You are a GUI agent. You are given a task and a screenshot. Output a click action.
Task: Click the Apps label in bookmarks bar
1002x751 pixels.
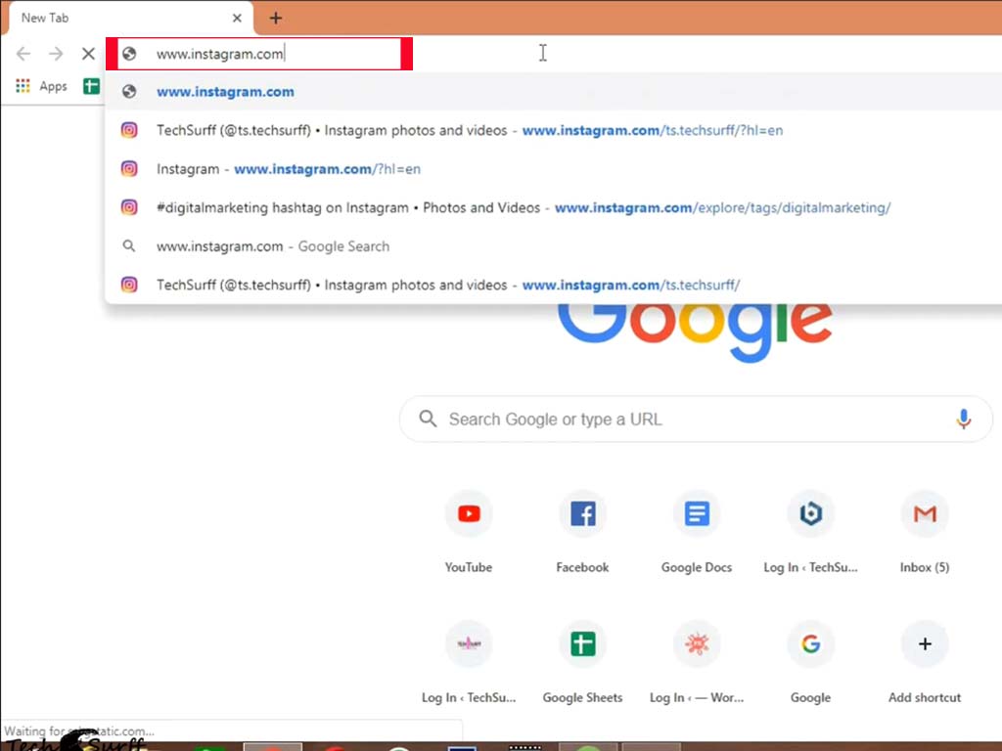click(53, 86)
